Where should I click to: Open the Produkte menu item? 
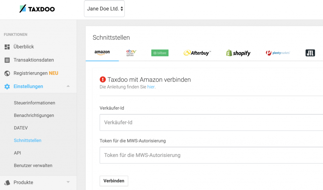click(23, 182)
